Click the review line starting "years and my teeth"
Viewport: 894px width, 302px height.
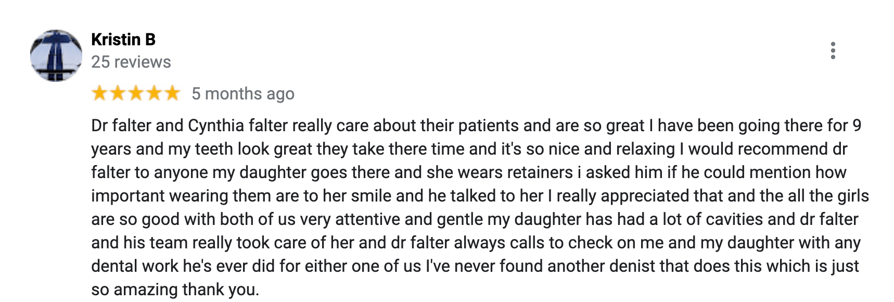(x=468, y=149)
